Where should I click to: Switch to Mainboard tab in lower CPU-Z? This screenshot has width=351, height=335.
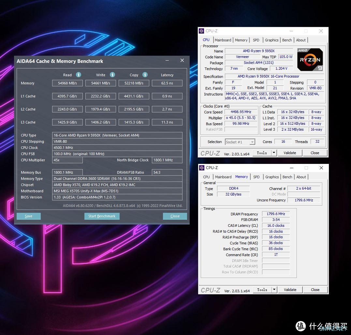click(223, 177)
